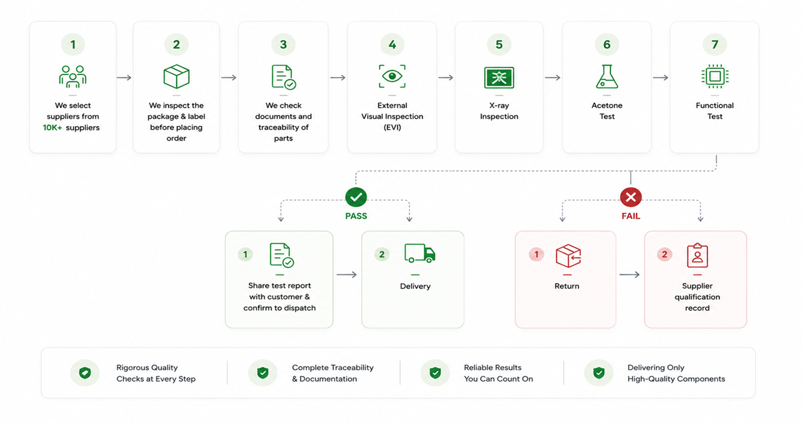Click the document check icon above "We check documents"
Viewport: 803px width, 425px height.
click(284, 77)
